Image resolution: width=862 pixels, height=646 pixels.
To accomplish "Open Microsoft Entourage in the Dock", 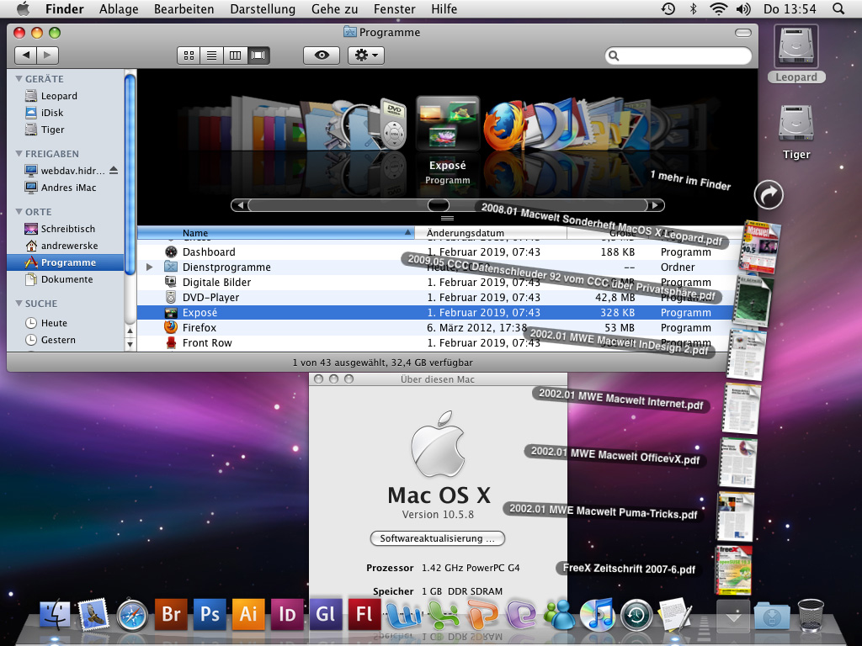I will (521, 614).
